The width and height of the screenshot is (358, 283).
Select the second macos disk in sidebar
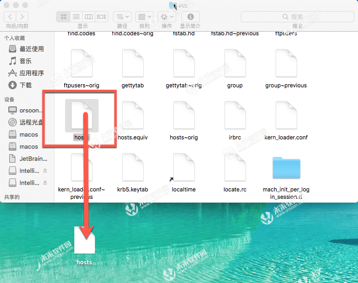point(23,146)
